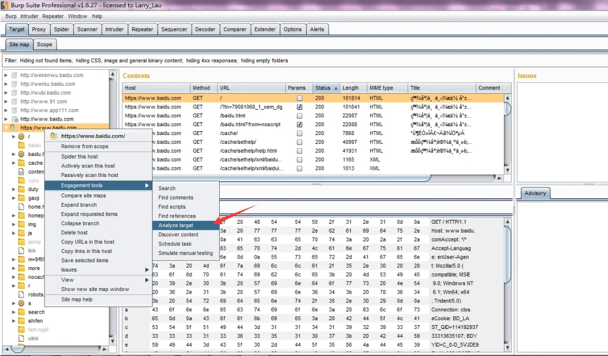Viewport: 608px width, 356px height.
Task: Choose Remove from scope in context menu
Action: pyautogui.click(x=98, y=146)
